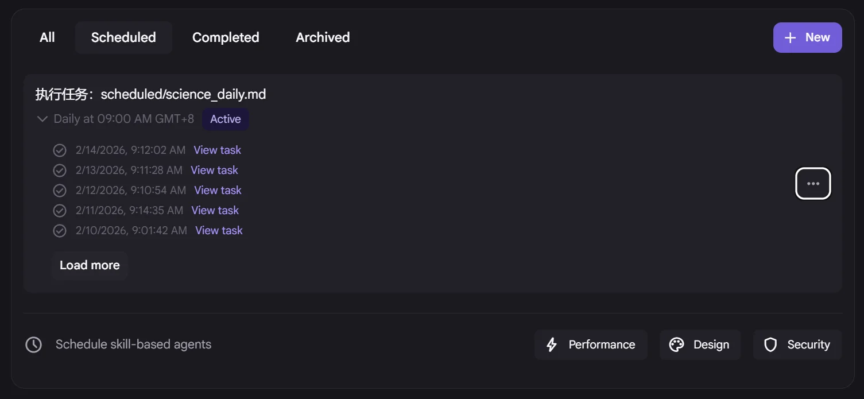Collapse the Daily at 09:00 AM run history chevron
The image size is (864, 399).
pyautogui.click(x=42, y=119)
